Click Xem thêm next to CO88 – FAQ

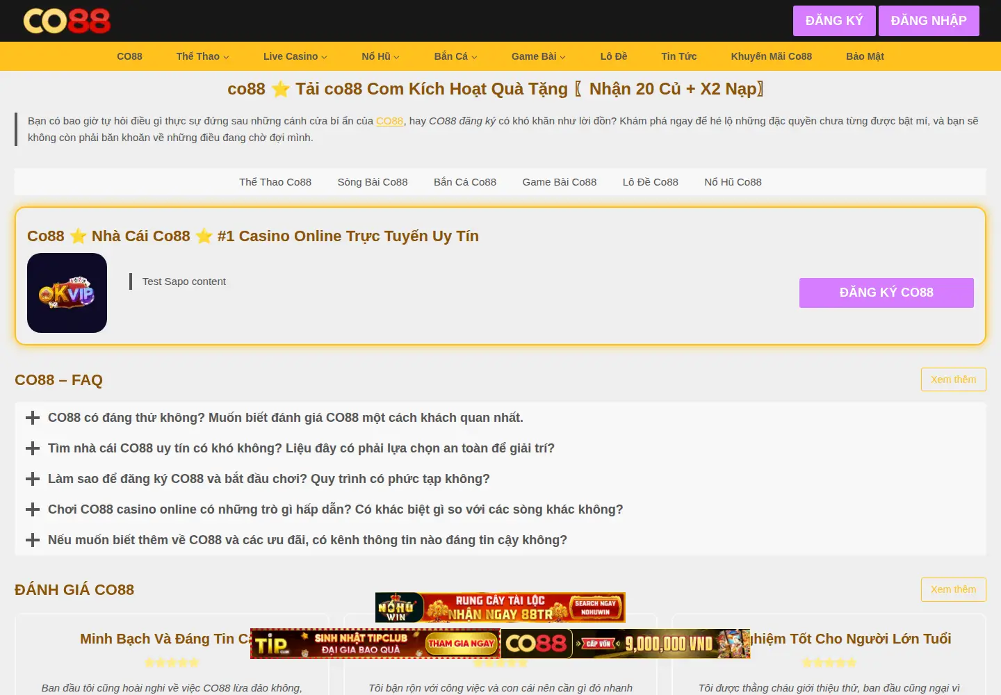[954, 379]
